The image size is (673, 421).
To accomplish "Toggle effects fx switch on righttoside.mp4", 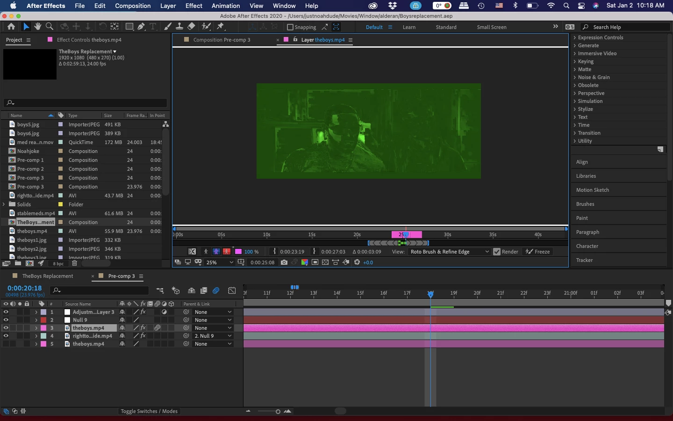I will (143, 336).
